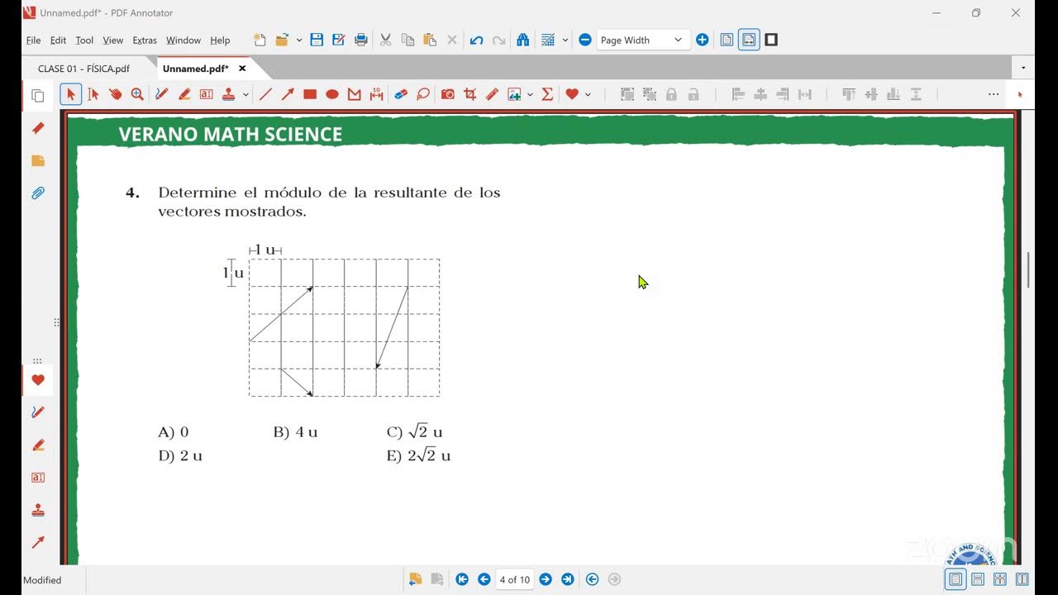The width and height of the screenshot is (1058, 595).
Task: Choose the Pan hand tool
Action: [x=115, y=94]
